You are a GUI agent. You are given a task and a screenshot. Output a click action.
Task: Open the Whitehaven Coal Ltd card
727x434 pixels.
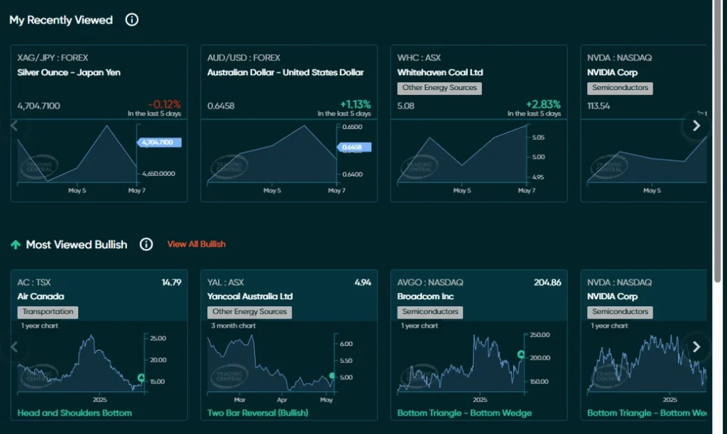(442, 72)
